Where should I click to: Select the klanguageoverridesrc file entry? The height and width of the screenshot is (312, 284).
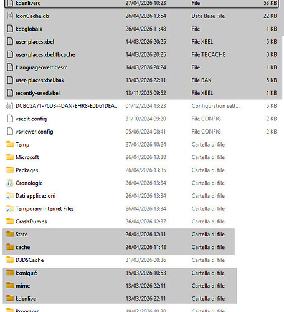tap(142, 67)
